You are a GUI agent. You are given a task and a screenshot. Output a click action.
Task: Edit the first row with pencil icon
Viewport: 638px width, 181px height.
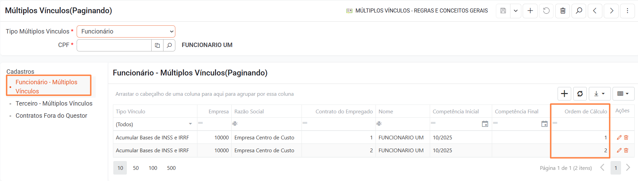[x=619, y=138]
